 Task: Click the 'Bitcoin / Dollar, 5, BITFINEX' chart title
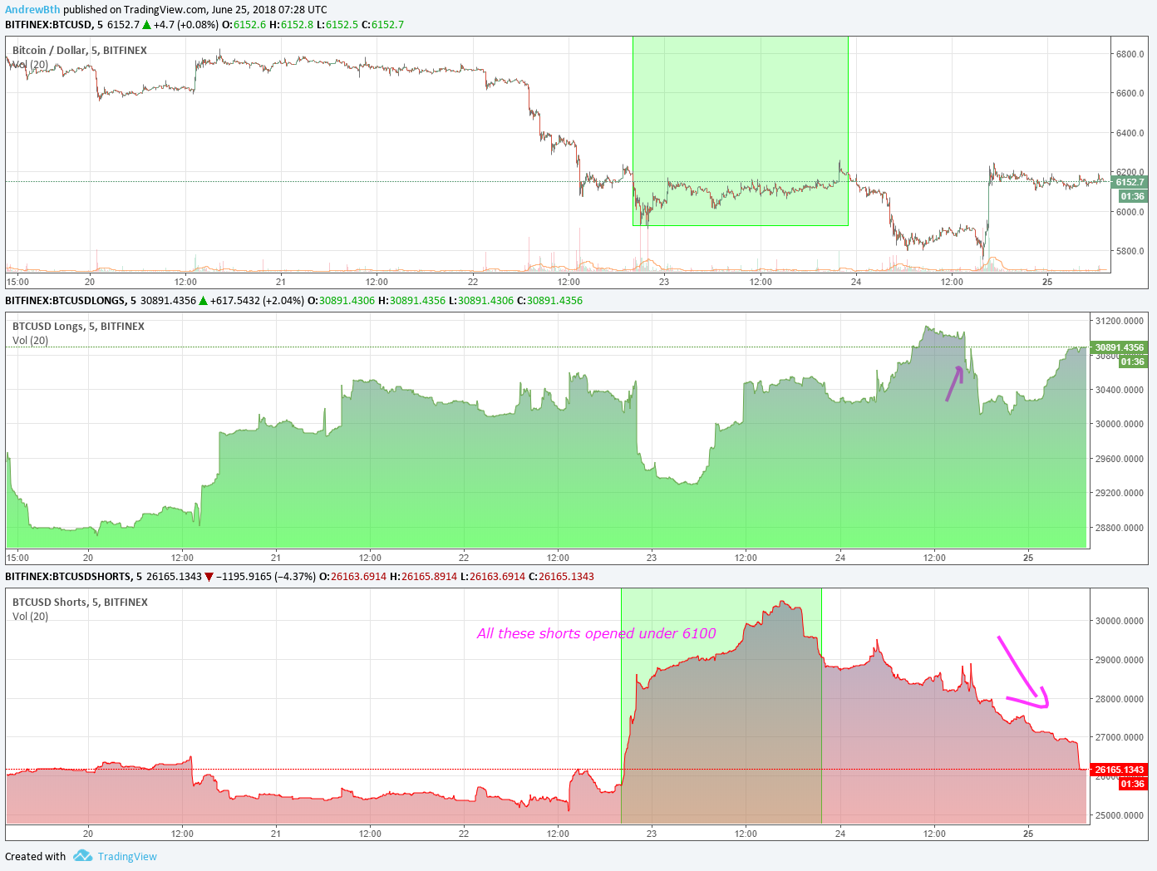click(80, 50)
